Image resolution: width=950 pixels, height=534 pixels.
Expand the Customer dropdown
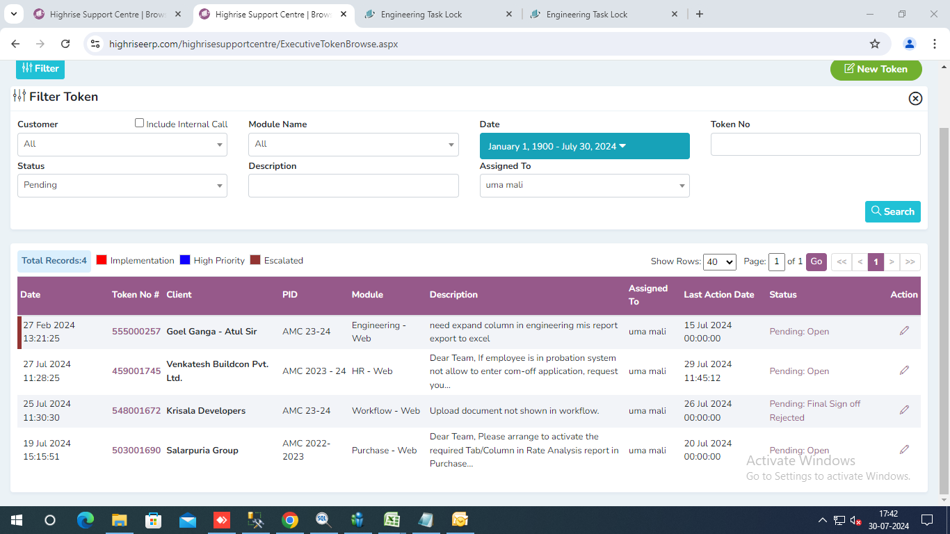122,144
